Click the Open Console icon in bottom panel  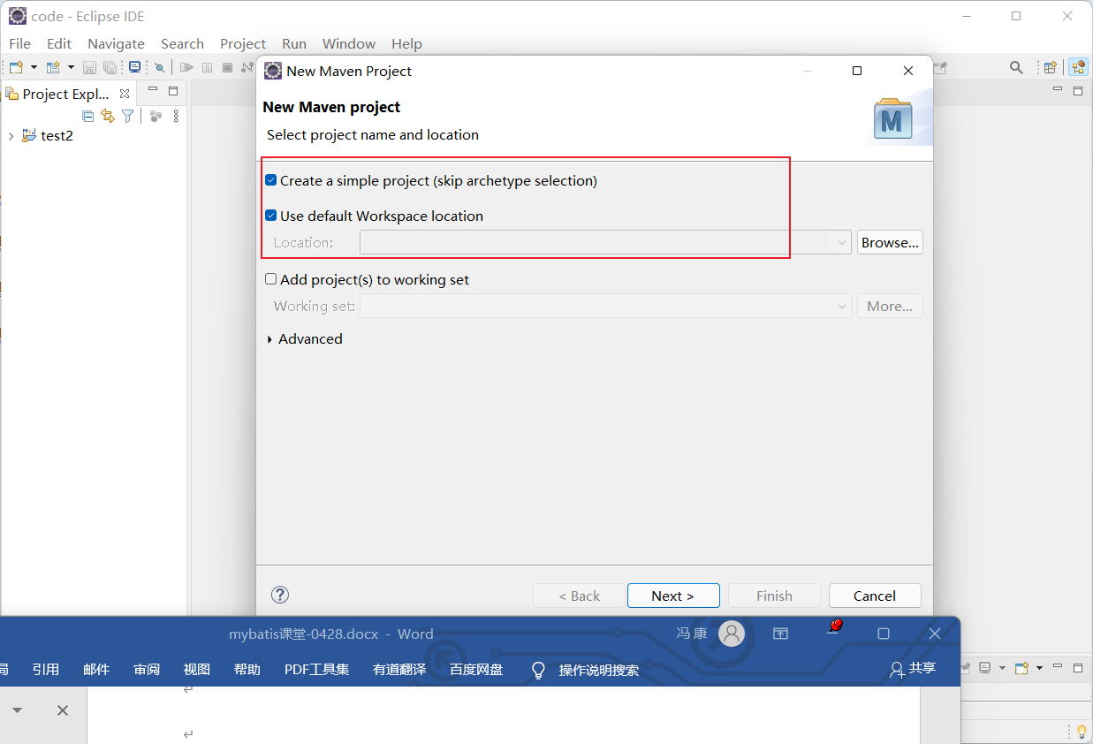pyautogui.click(x=1022, y=668)
